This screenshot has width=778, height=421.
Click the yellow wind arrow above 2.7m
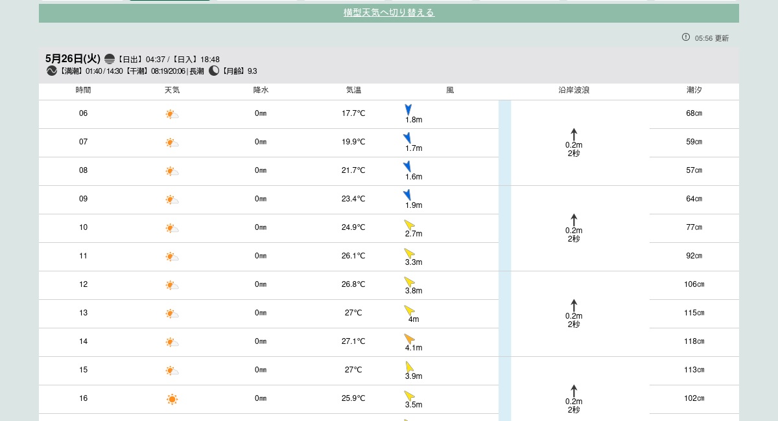(410, 225)
